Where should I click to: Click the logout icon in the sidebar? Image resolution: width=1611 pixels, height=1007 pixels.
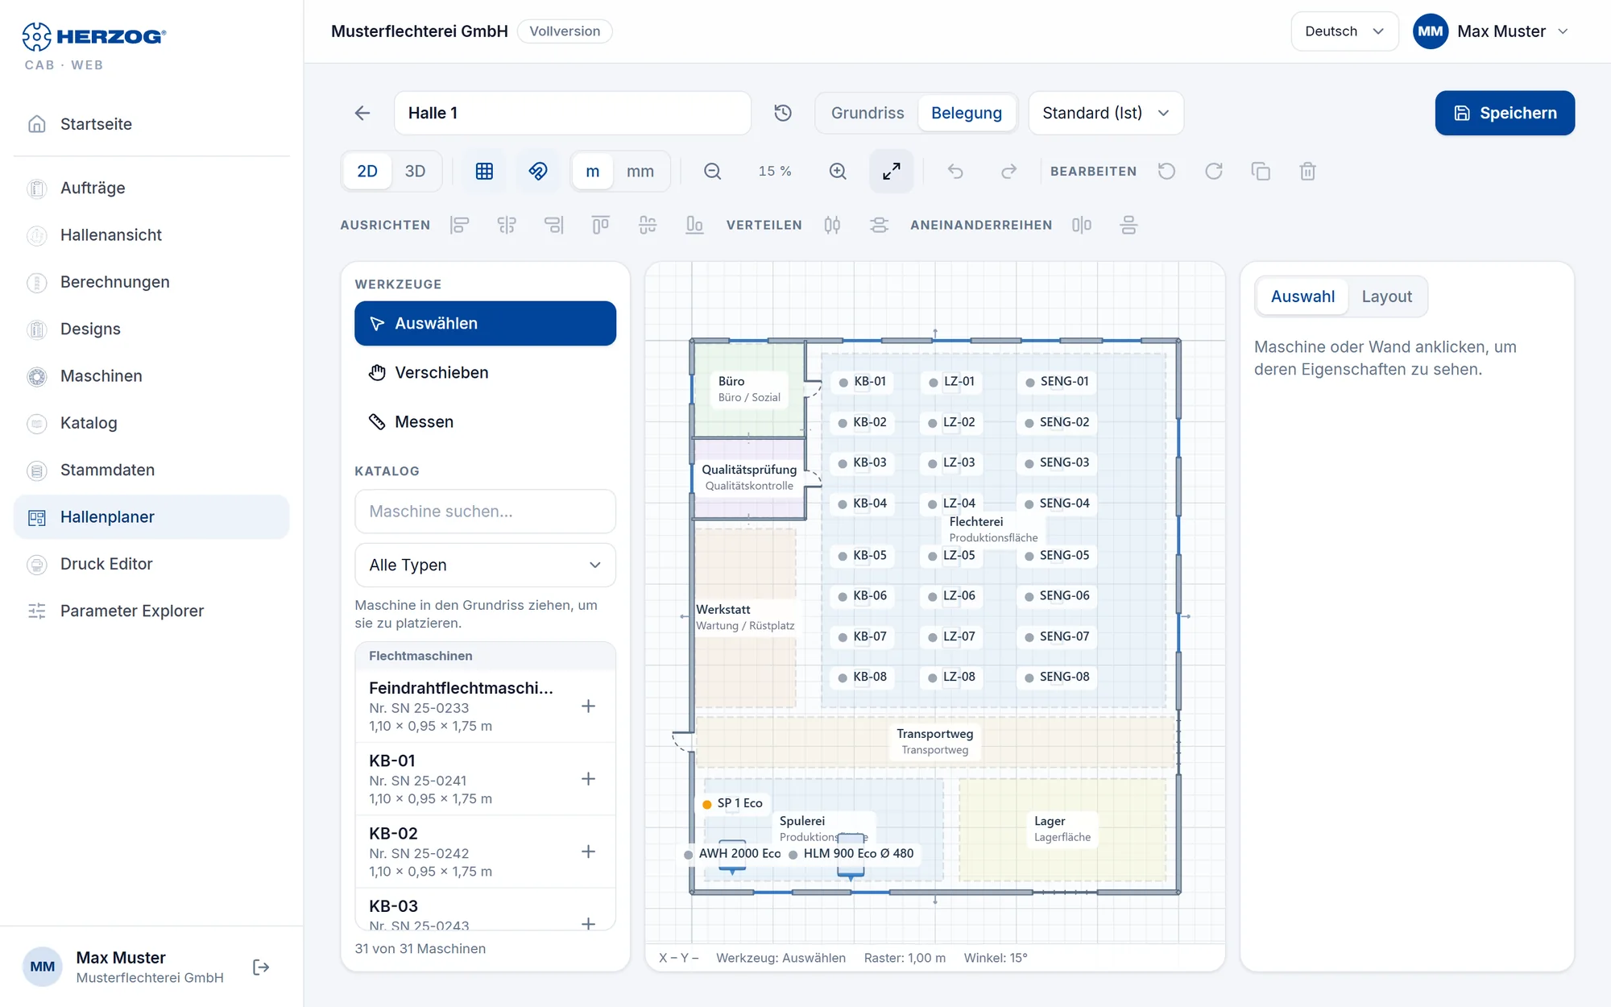261,967
